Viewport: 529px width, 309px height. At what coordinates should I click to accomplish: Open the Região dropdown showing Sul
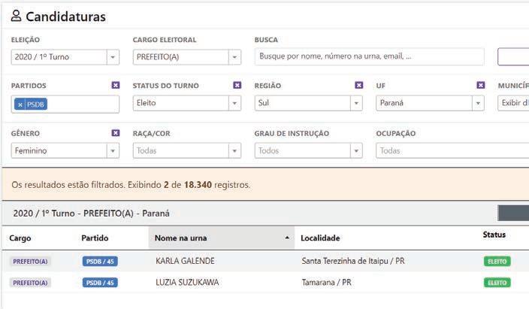coord(356,104)
